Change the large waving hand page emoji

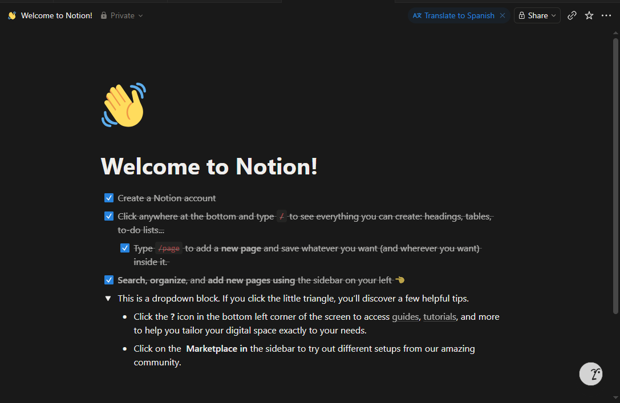pos(124,105)
